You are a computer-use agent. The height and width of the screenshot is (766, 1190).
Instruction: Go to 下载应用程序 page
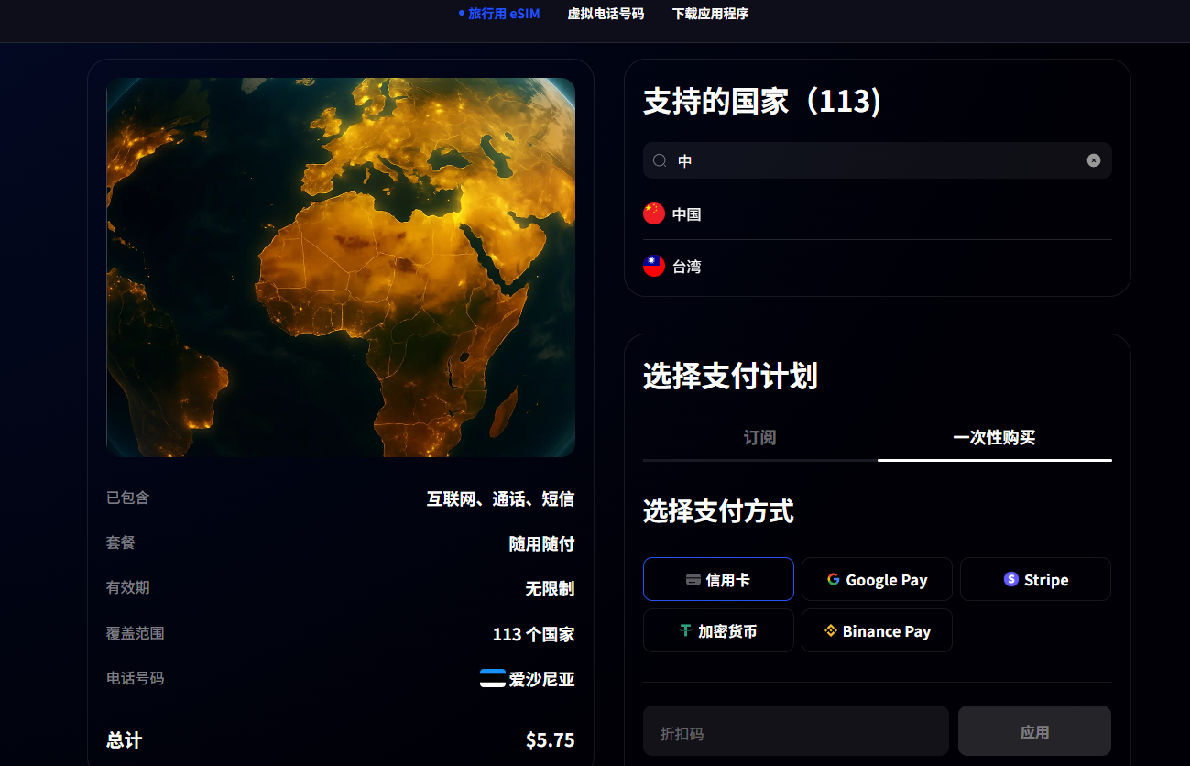(710, 14)
